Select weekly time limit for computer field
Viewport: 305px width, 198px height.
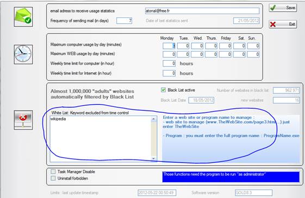(169, 63)
